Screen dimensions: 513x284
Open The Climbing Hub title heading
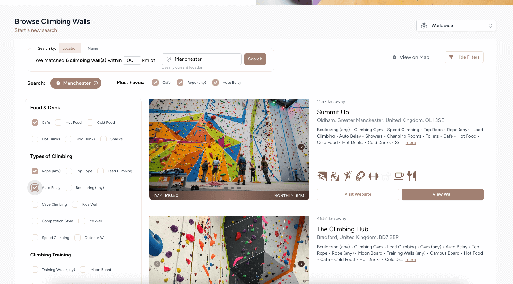point(343,229)
